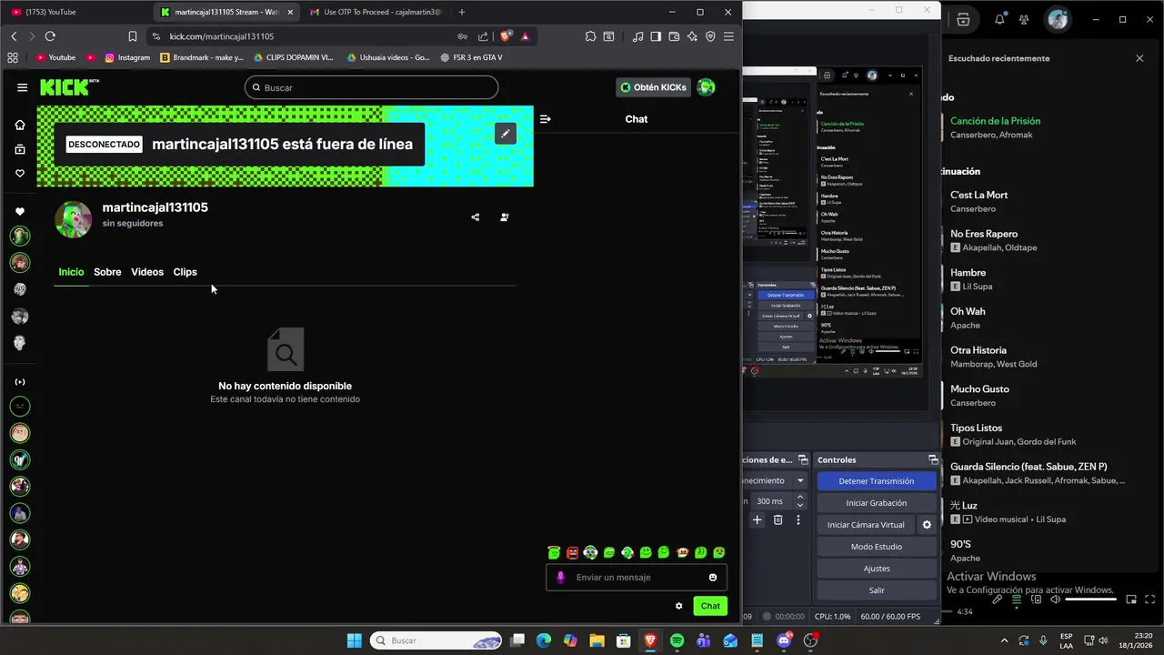Open the Windows Start menu
The height and width of the screenshot is (655, 1164).
(x=355, y=640)
